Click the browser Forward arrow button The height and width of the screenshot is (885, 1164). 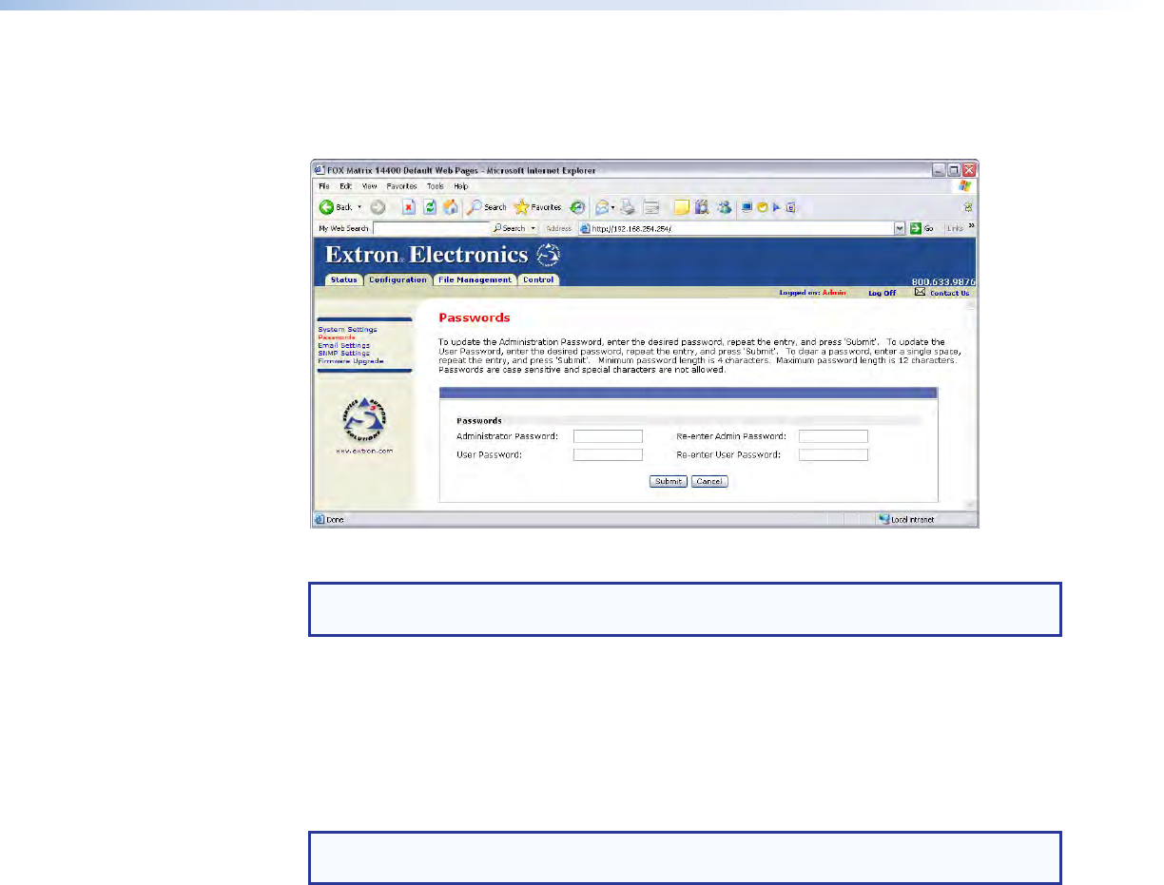tap(377, 206)
